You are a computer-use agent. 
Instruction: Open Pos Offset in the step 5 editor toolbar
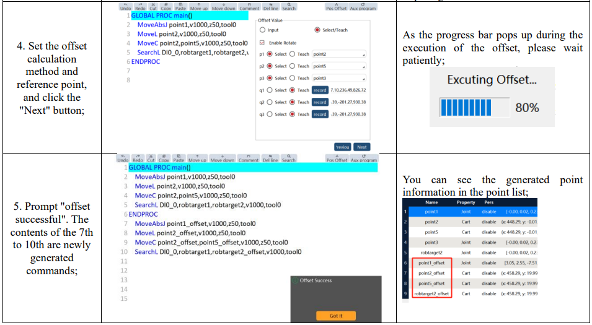point(337,158)
